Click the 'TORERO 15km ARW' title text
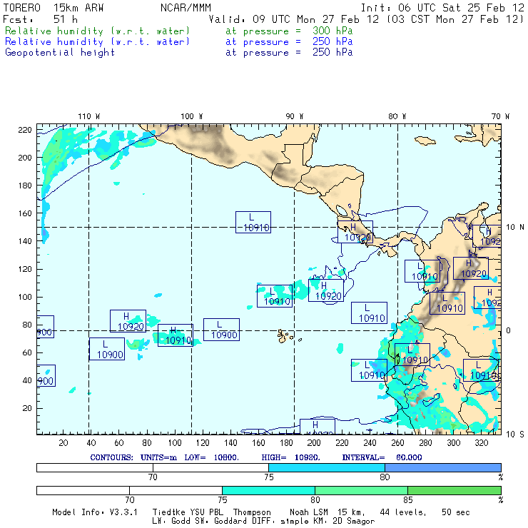This screenshot has width=528, height=528. point(54,8)
